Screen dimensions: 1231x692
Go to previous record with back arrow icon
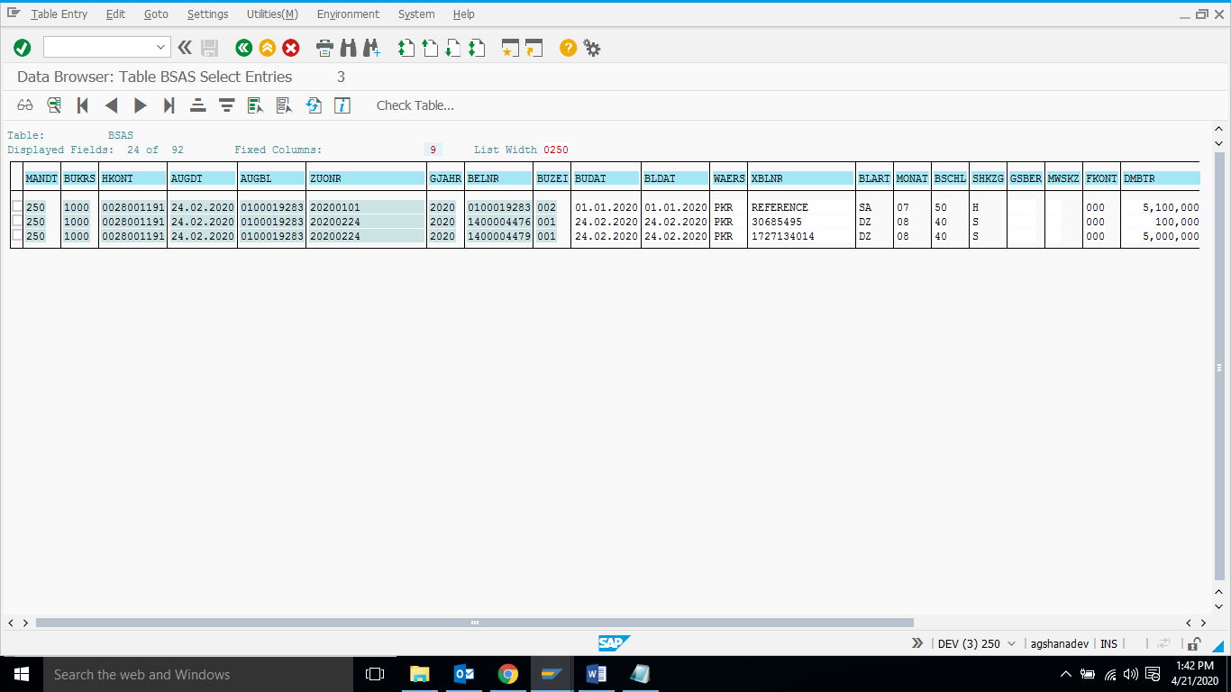point(111,105)
